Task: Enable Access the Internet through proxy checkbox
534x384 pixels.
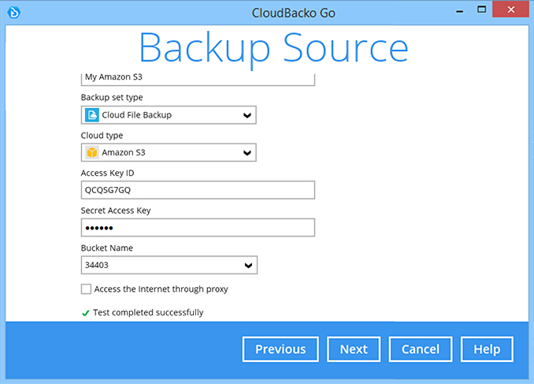Action: (x=86, y=289)
